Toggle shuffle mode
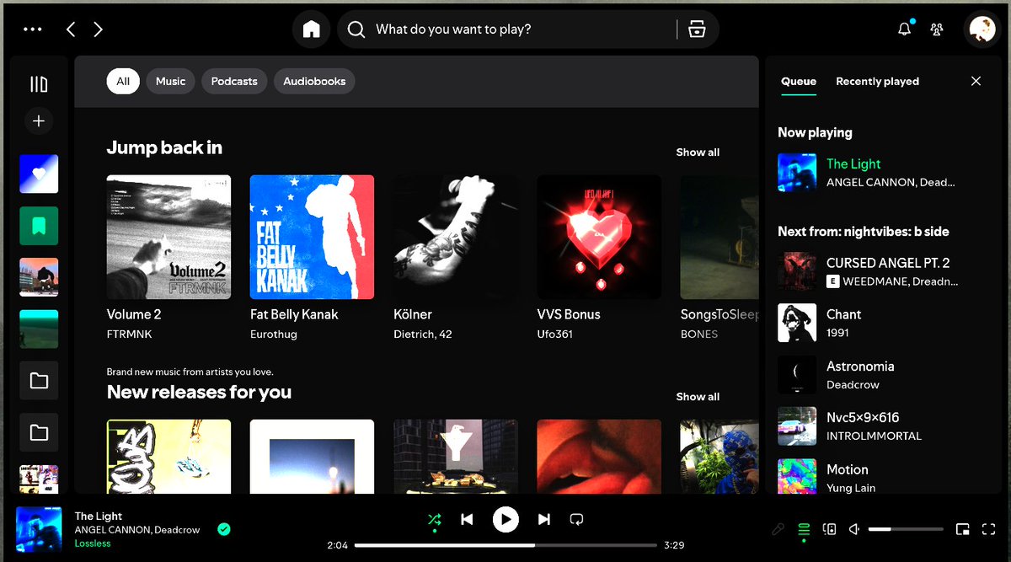 point(434,520)
